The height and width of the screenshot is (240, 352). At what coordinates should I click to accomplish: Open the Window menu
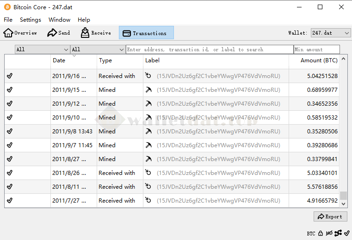click(x=59, y=20)
